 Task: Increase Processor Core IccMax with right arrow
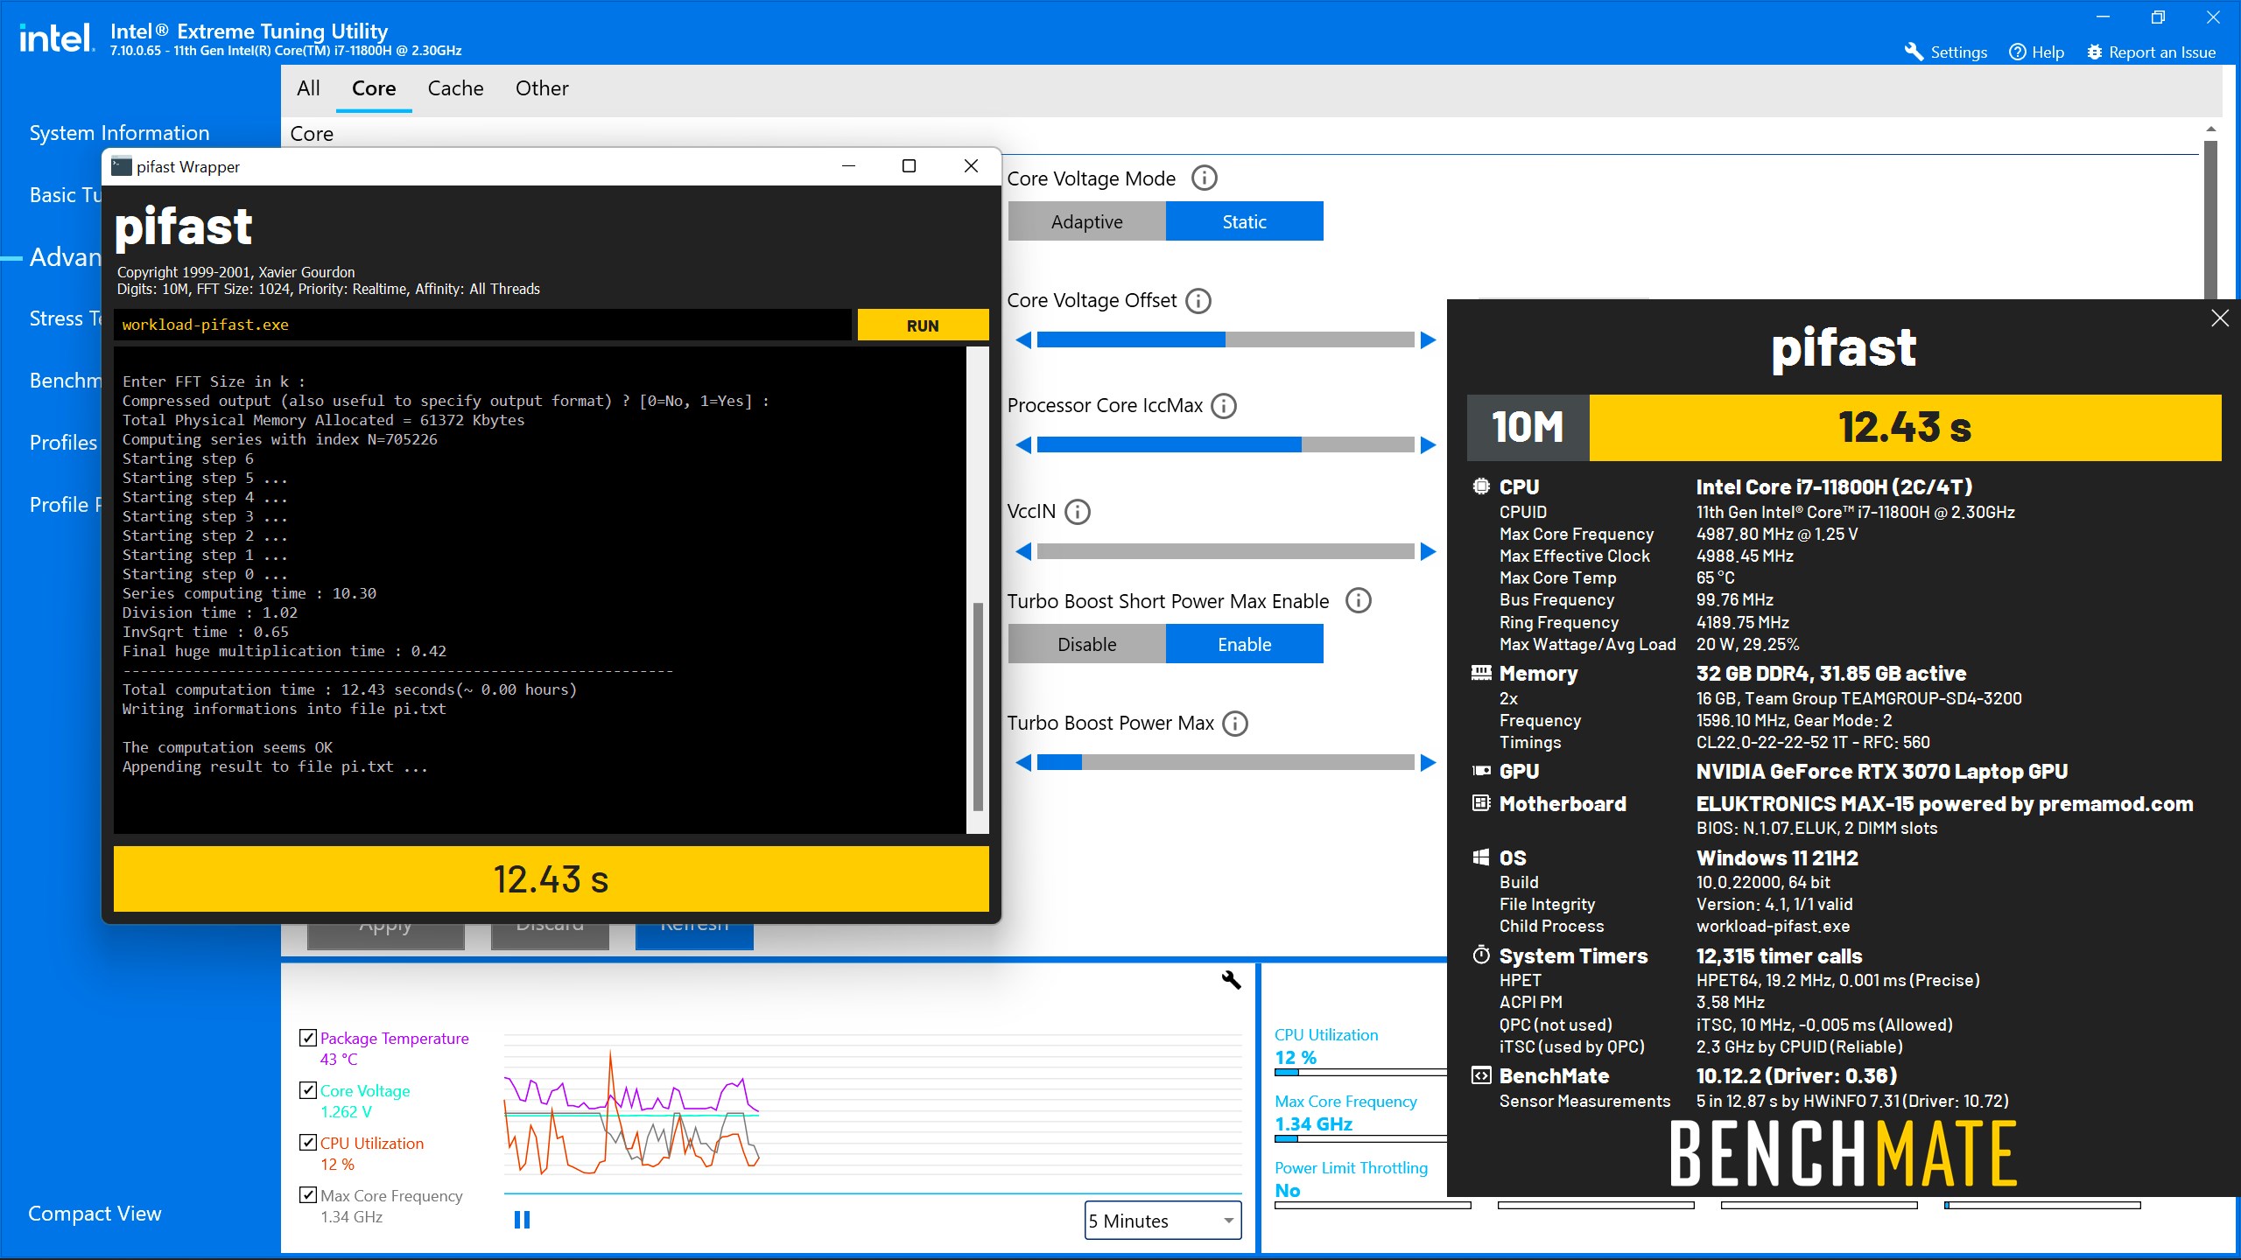[1428, 445]
